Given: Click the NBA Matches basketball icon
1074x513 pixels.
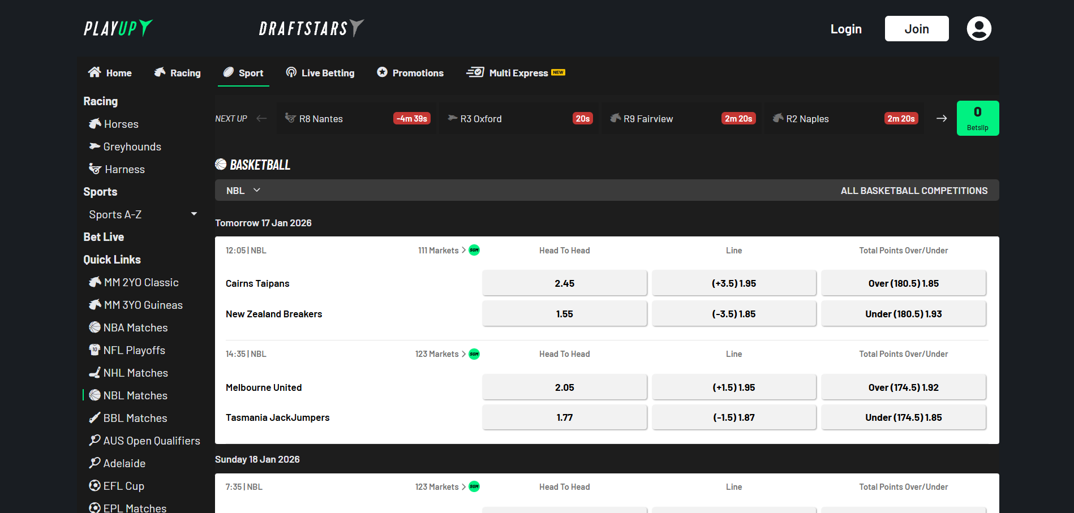Looking at the screenshot, I should (95, 327).
